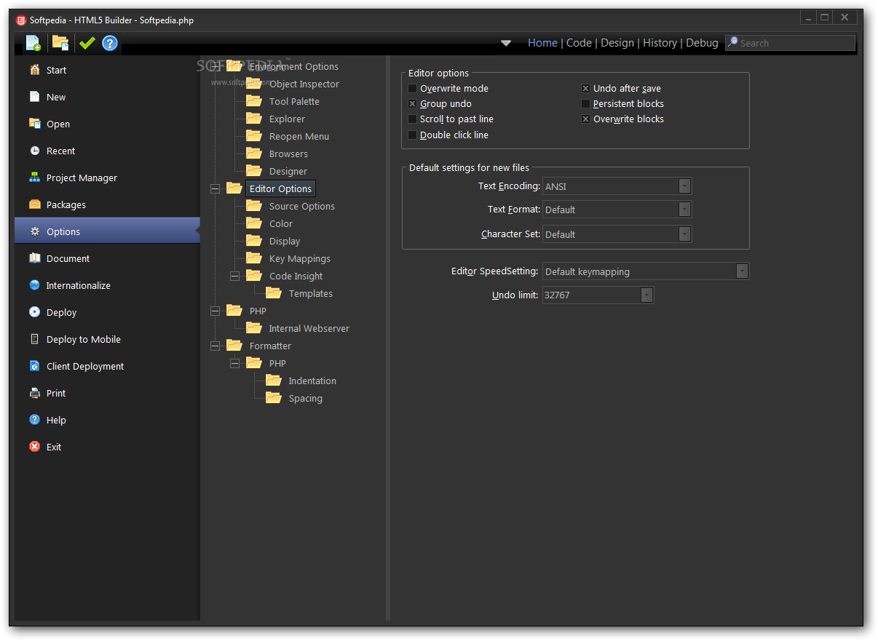Open the Undo limit dropdown
Viewport: 878px width, 641px height.
pos(646,295)
